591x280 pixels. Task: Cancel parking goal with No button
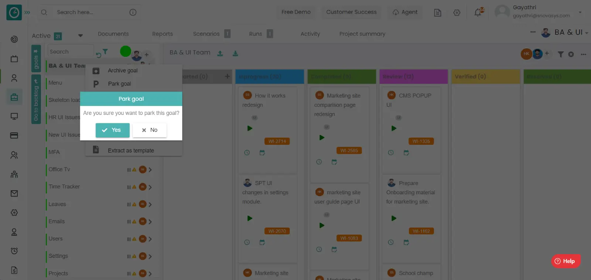coord(150,130)
